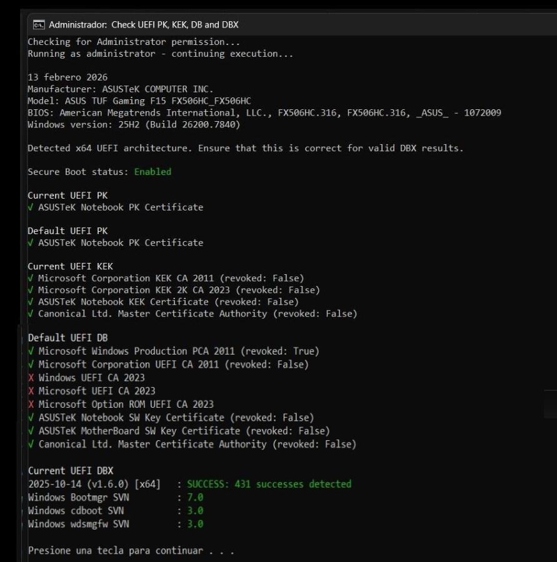Click the 'Presione una tecla para continuar' prompt
This screenshot has width=557, height=562.
pyautogui.click(x=131, y=551)
